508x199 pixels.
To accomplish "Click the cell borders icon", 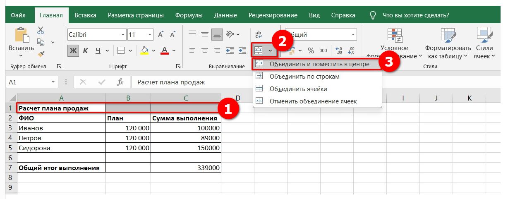I will point(121,50).
